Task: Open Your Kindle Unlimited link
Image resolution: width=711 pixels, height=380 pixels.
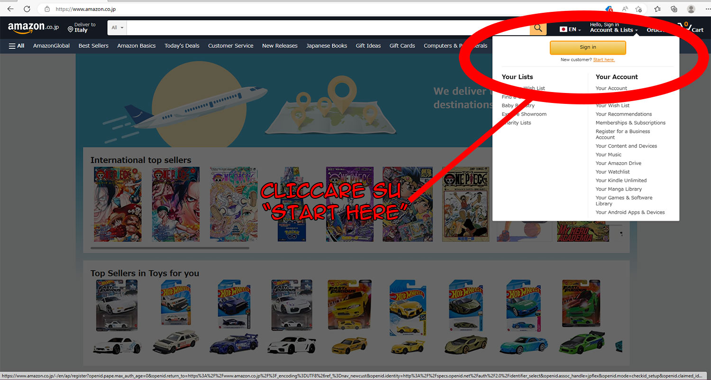Action: pos(621,180)
